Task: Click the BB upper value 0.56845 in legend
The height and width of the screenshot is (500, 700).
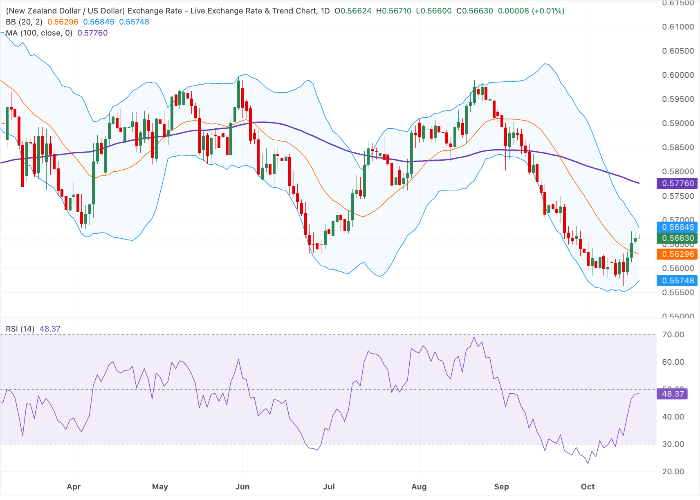Action: [x=99, y=22]
